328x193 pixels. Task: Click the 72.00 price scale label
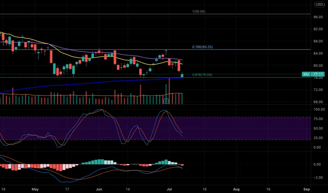[318, 90]
